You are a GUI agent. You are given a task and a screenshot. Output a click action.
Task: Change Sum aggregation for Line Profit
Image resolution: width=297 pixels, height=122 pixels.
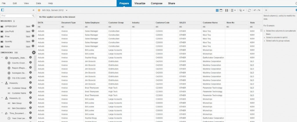pyautogui.click(x=28, y=31)
